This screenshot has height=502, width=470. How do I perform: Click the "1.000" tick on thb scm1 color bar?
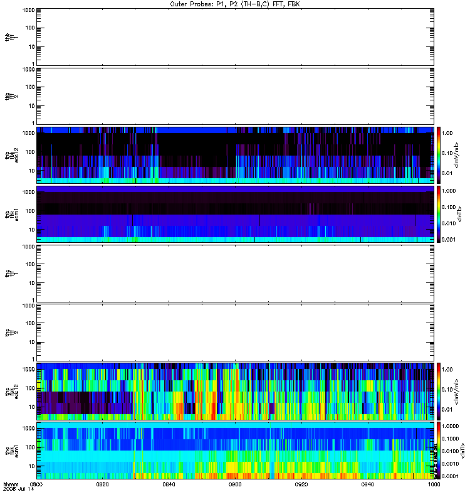449,191
